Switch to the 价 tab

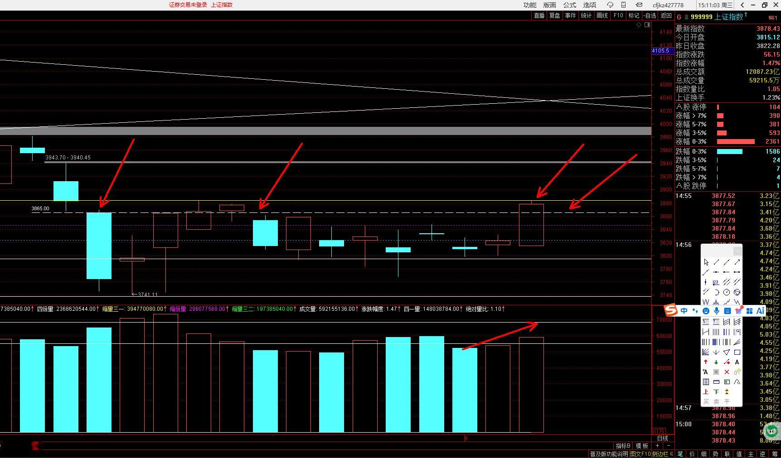(x=692, y=454)
